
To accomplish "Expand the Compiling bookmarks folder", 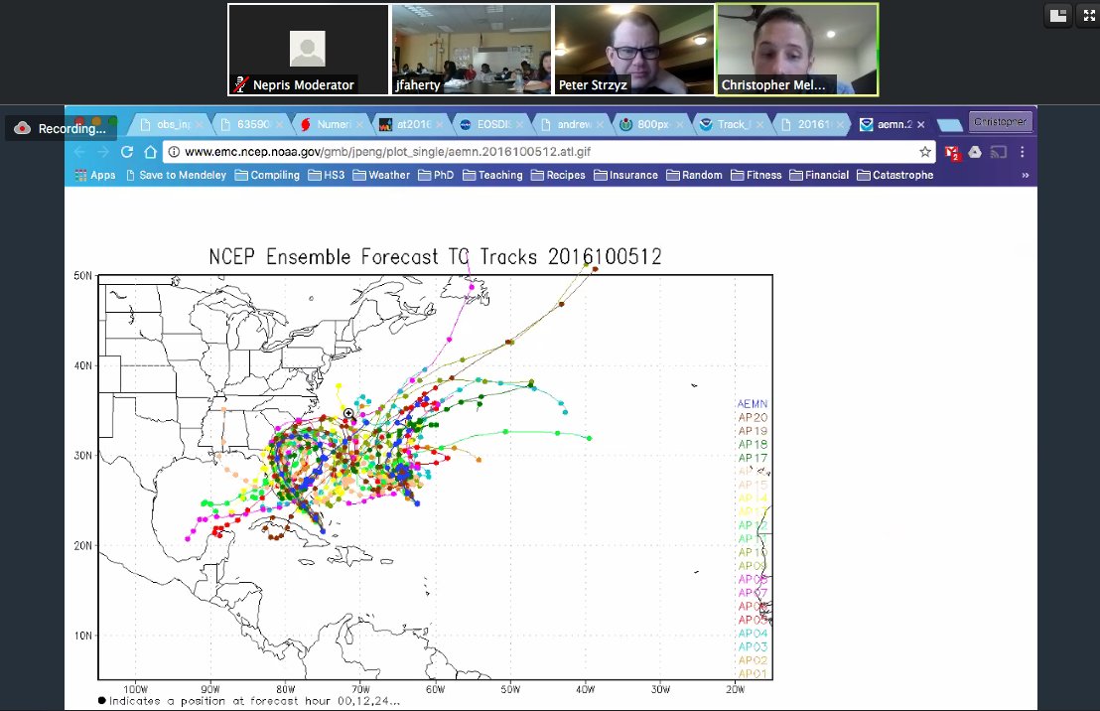I will 267,175.
